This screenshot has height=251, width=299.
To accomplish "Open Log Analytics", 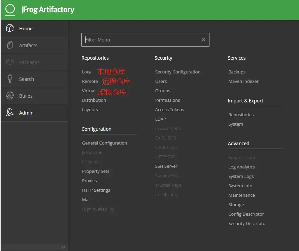I will point(241,167).
